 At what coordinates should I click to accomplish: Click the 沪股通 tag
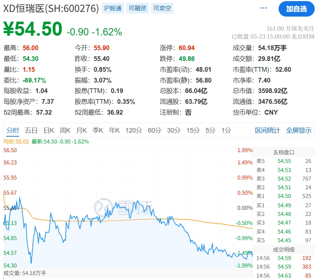[x=112, y=8]
